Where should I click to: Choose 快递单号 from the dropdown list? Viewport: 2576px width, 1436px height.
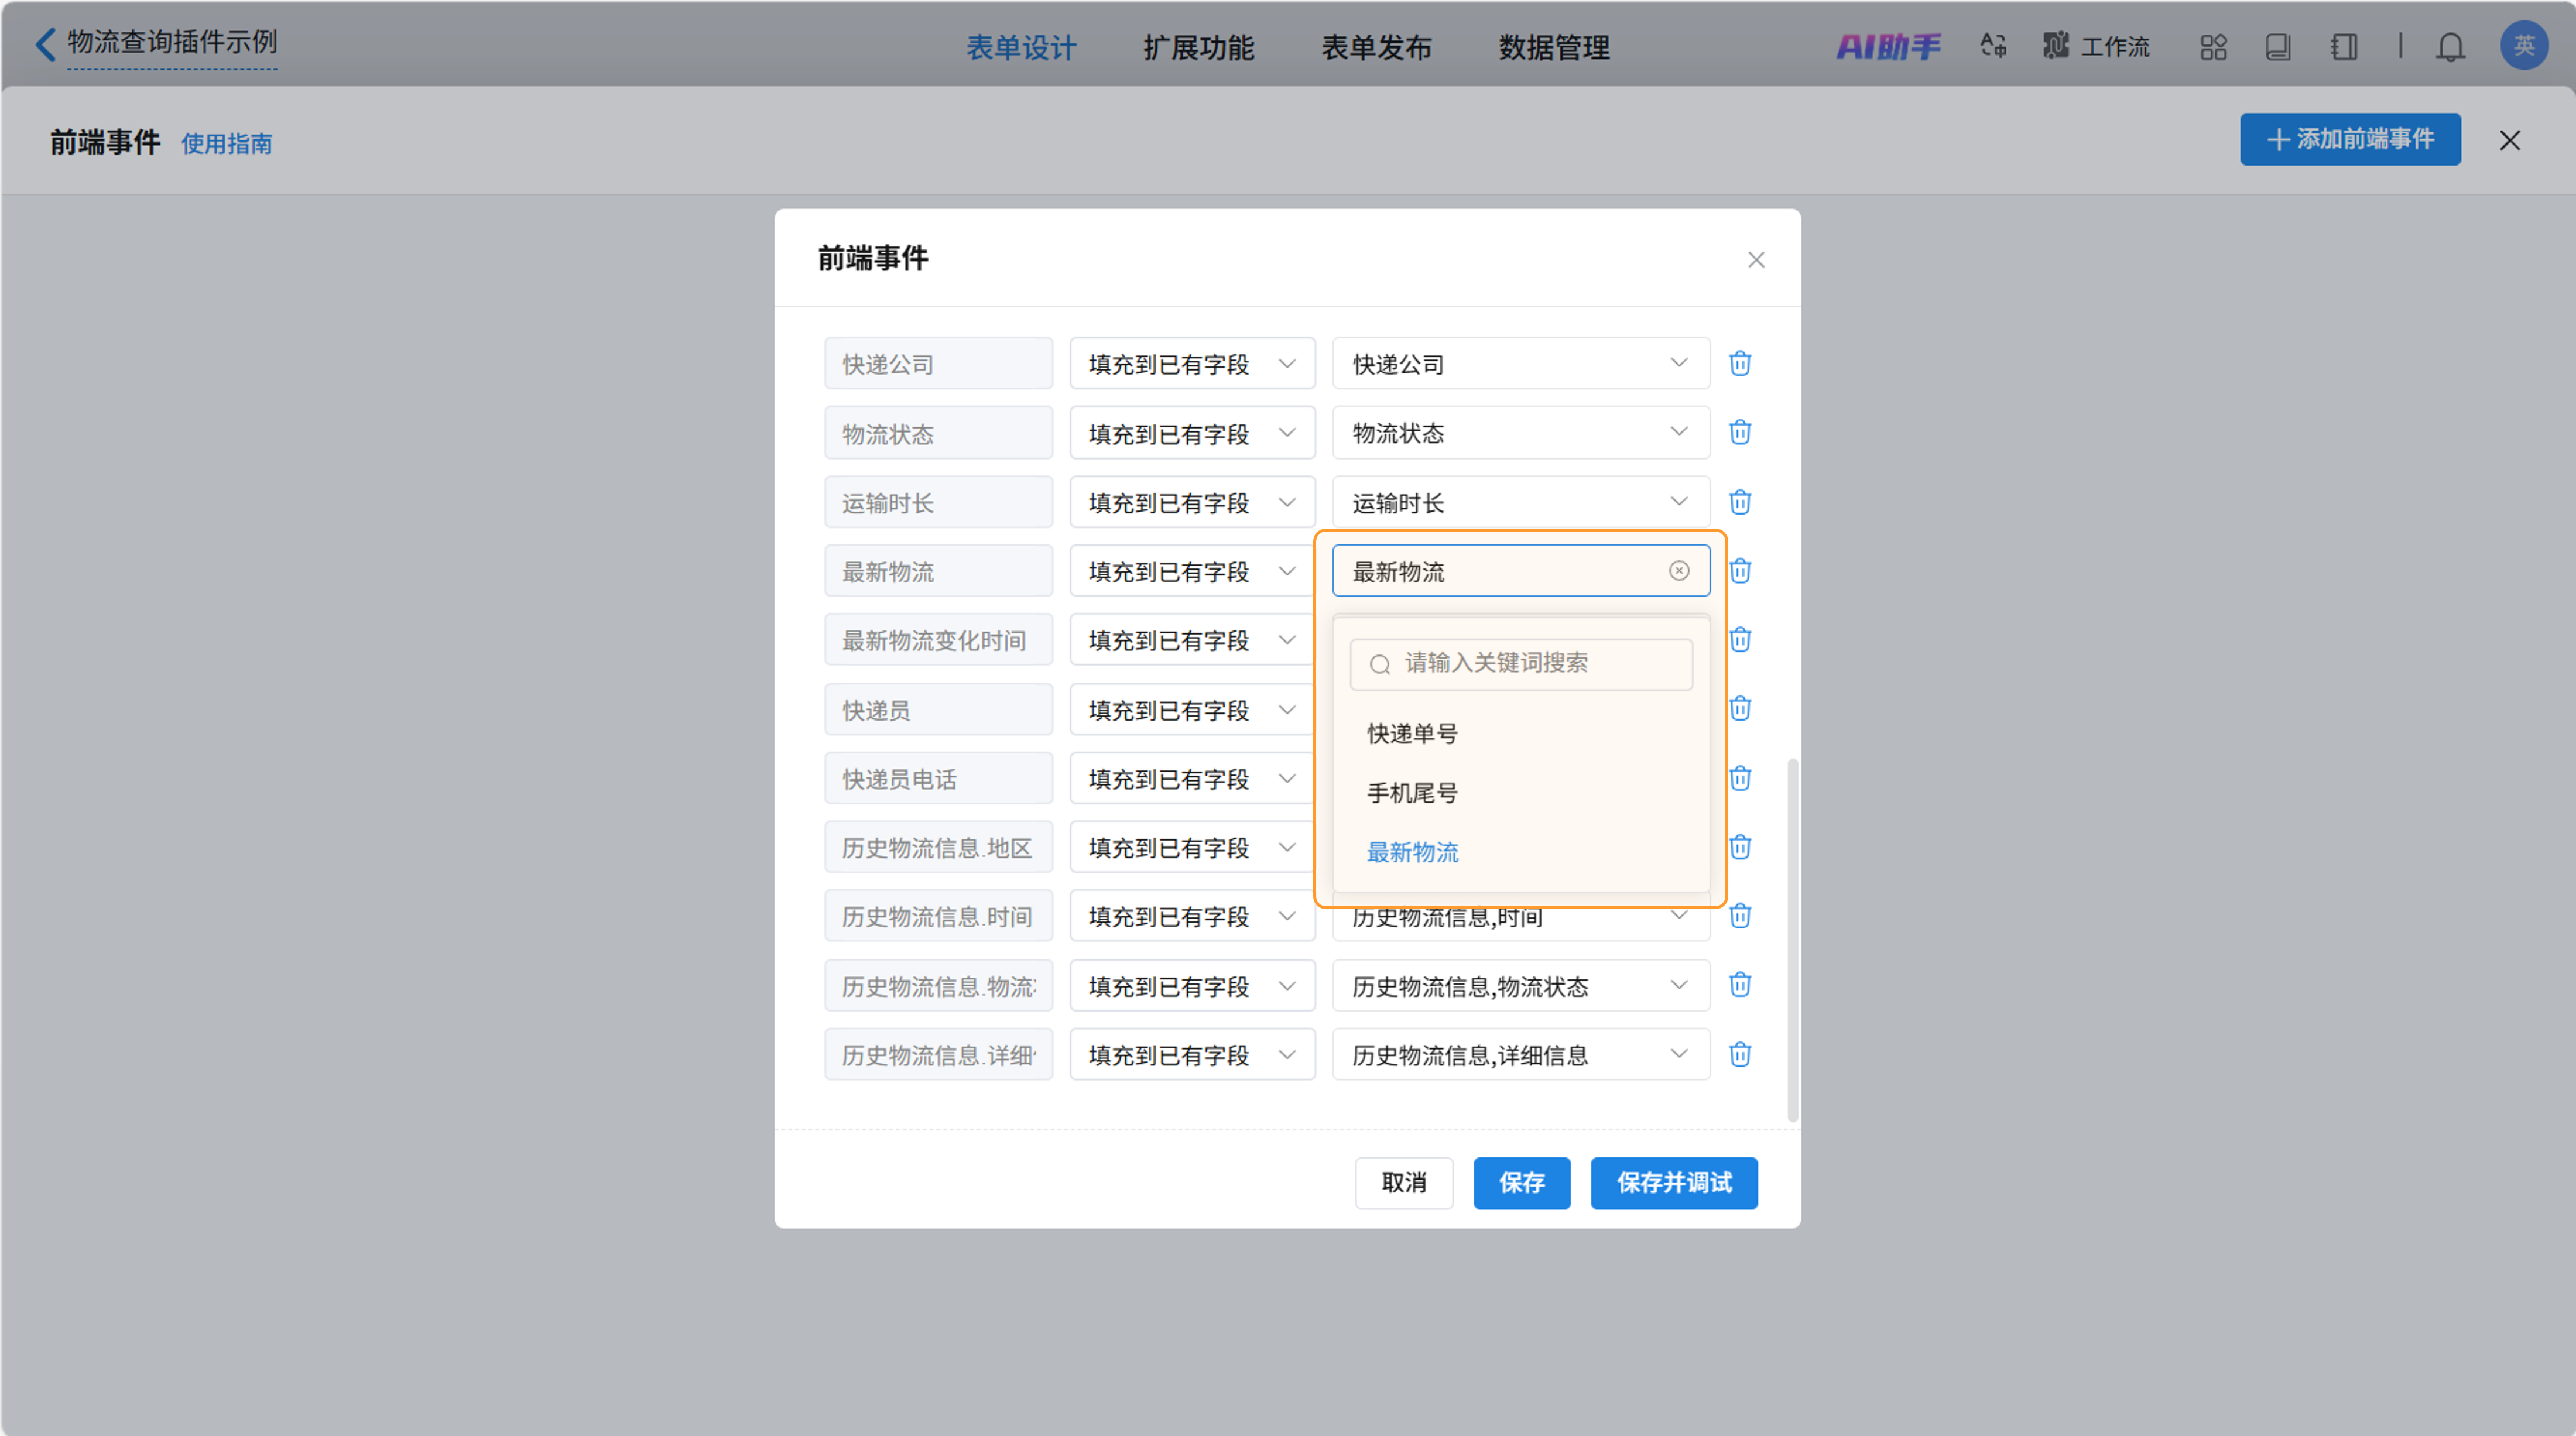point(1412,734)
